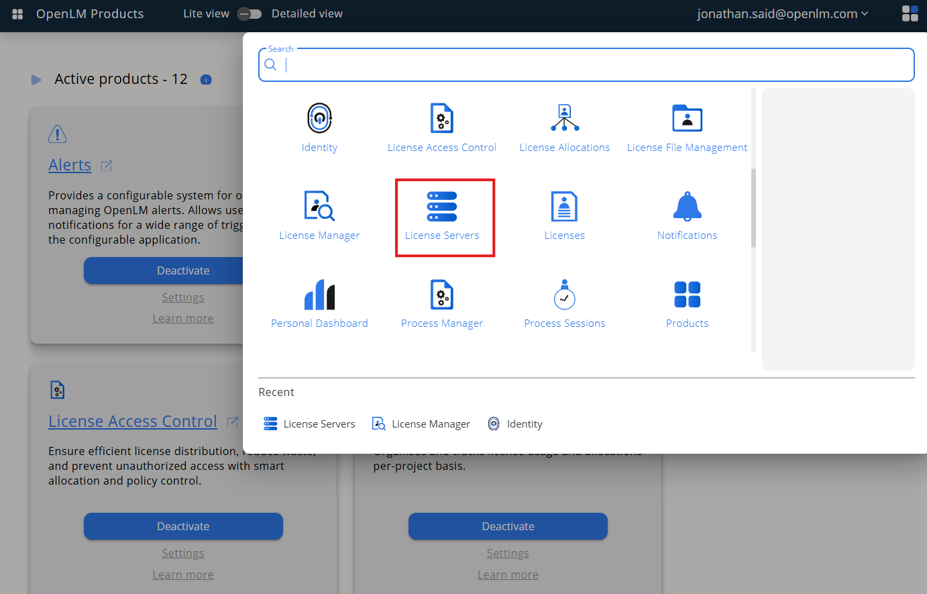Image resolution: width=927 pixels, height=594 pixels.
Task: Open the Identity product icon
Action: click(319, 127)
